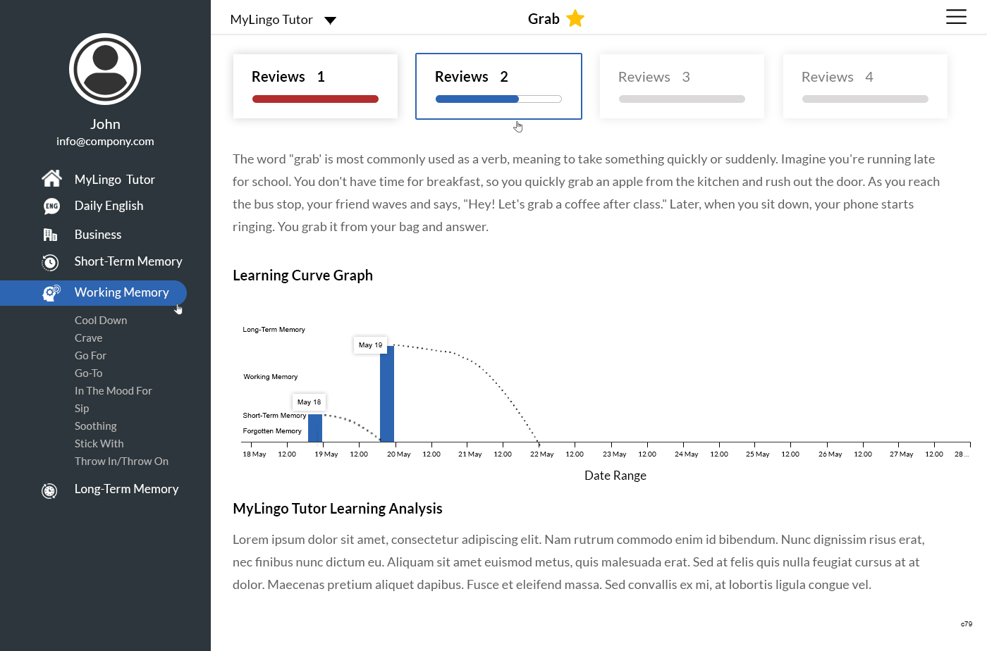The image size is (987, 651).
Task: Click the ENG speech bubble icon
Action: tap(51, 206)
